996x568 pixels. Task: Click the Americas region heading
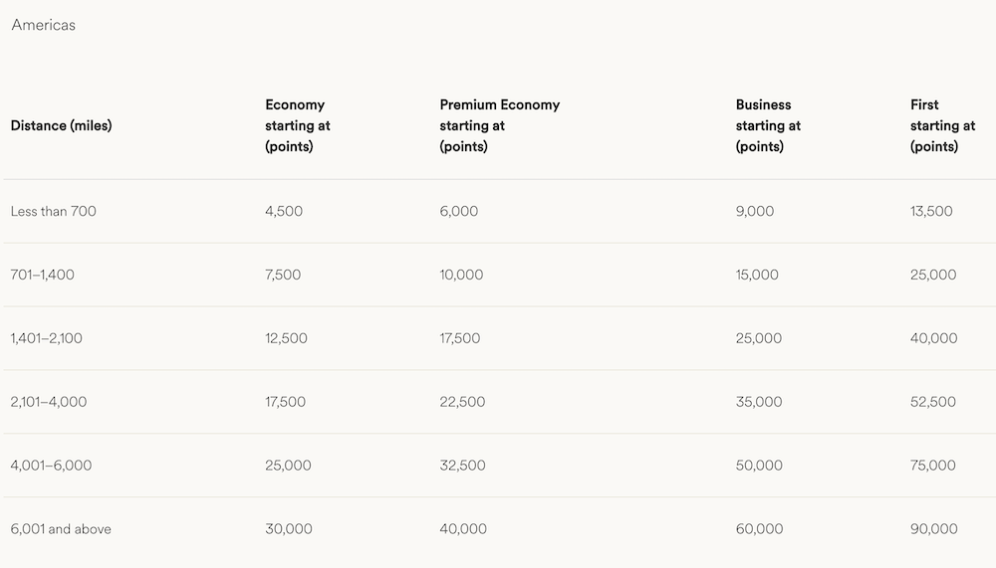(x=43, y=25)
